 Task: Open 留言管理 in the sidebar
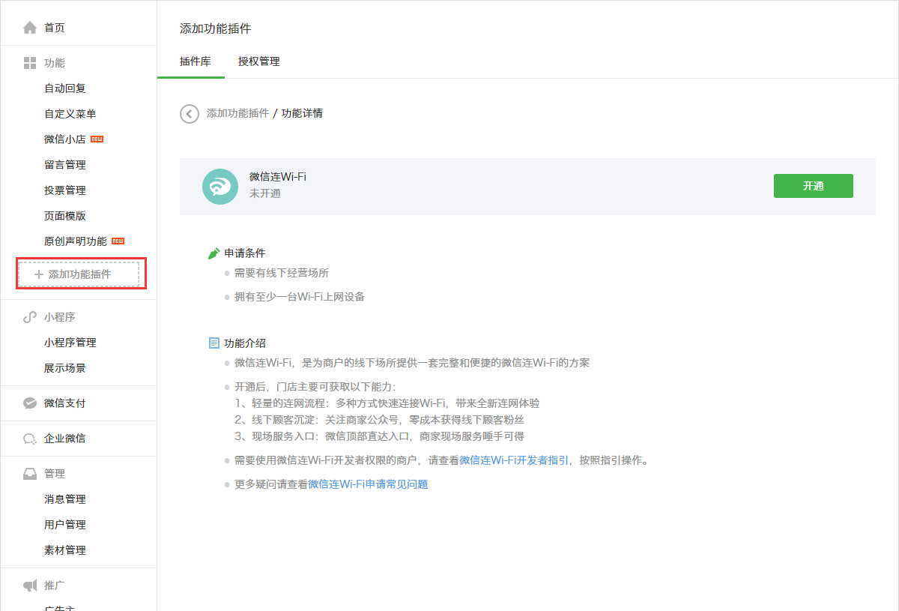[65, 165]
